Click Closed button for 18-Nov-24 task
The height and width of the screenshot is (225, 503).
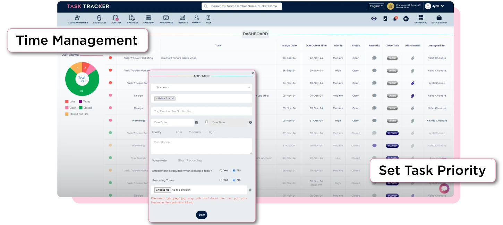click(x=392, y=146)
